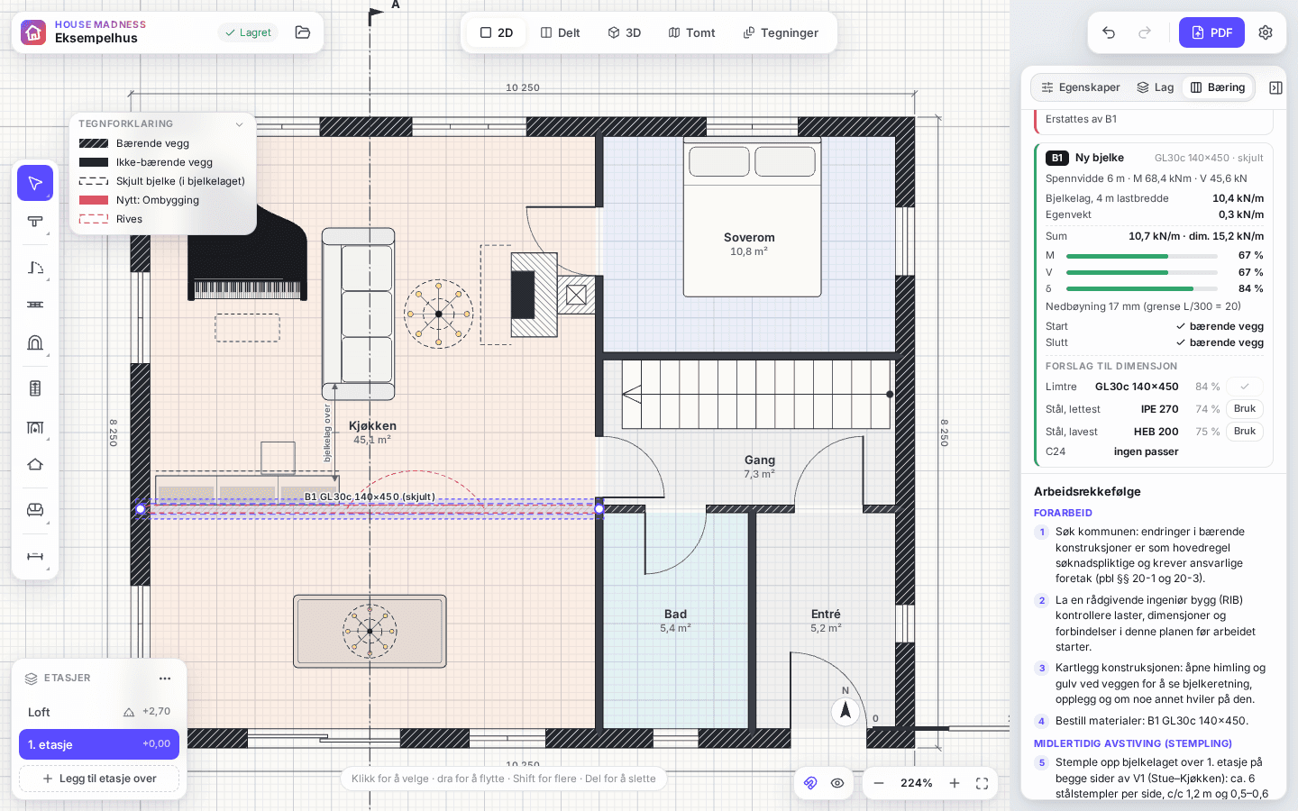Select the window tool in left toolbar
Viewport: 1298px width, 811px height.
tap(35, 305)
